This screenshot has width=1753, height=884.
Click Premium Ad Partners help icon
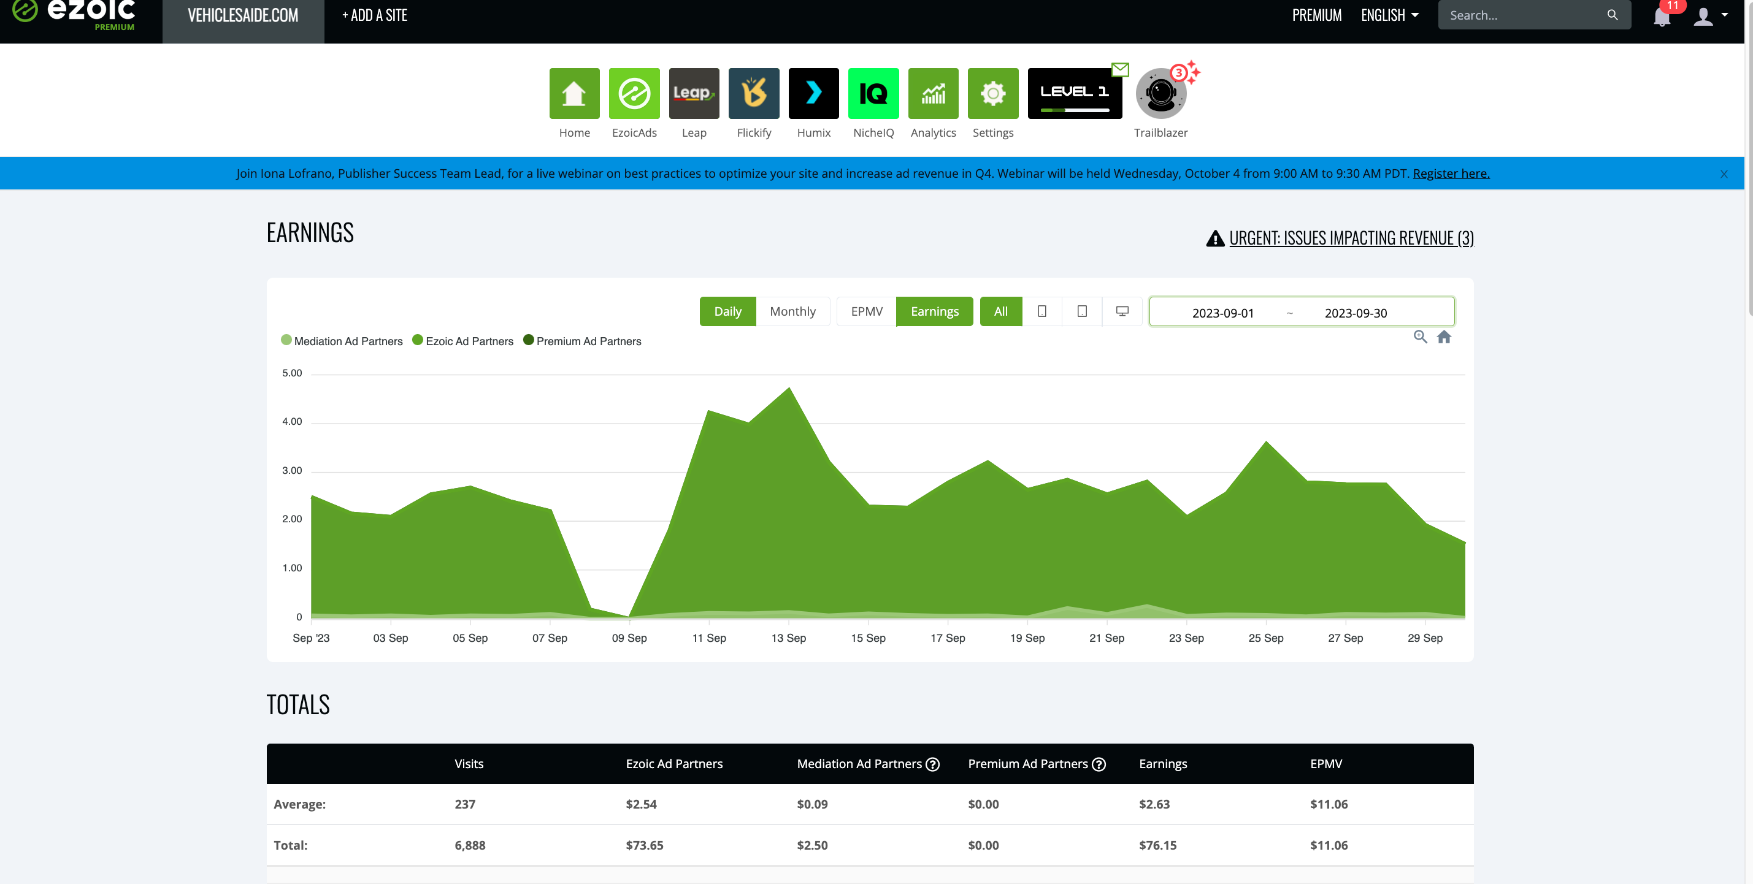coord(1099,764)
